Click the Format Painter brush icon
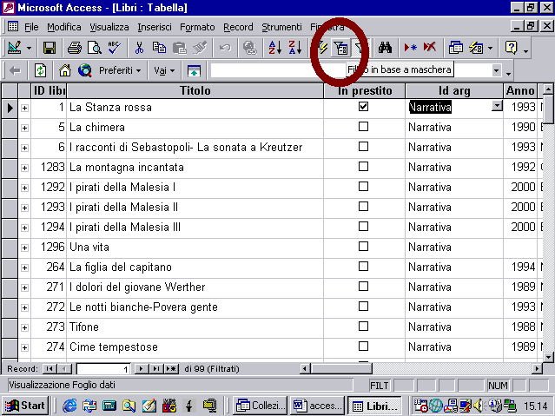 tap(200, 48)
